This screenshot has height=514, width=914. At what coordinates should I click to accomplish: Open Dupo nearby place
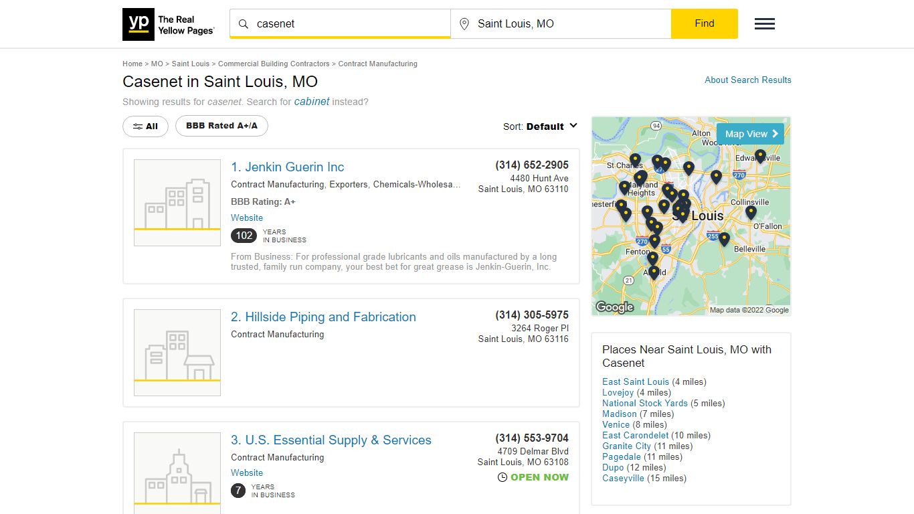(x=613, y=467)
